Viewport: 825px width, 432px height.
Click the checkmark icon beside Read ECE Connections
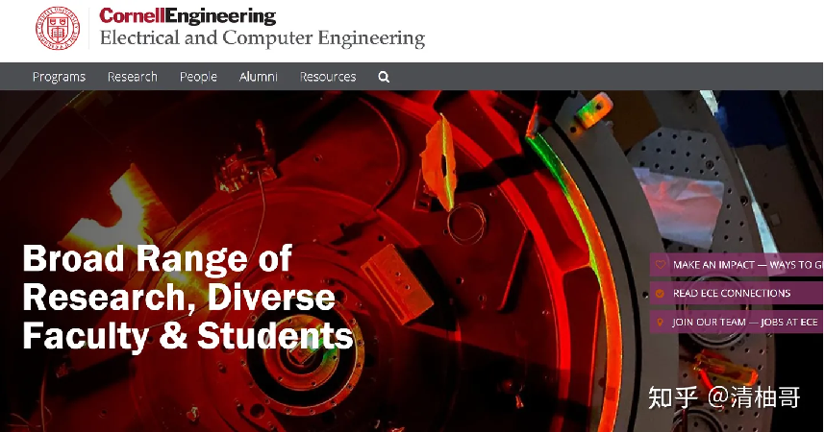click(660, 293)
